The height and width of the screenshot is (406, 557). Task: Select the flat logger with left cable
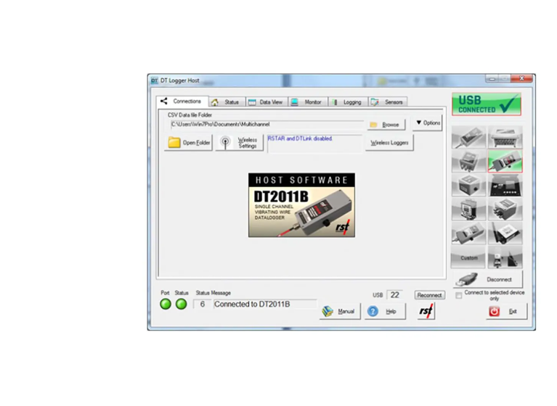468,233
